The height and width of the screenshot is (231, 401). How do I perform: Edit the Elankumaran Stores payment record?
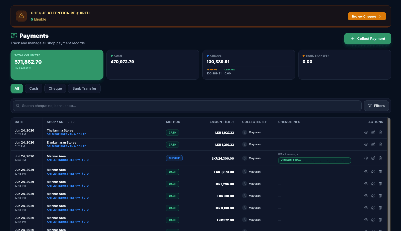[x=373, y=144]
